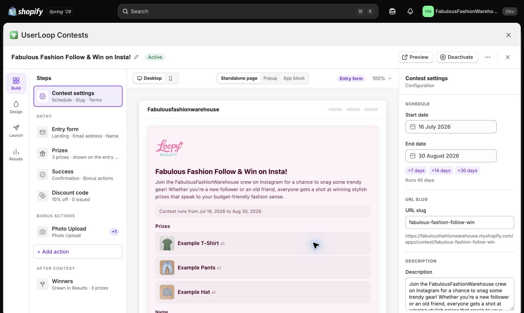Select the Entry form step
The width and height of the screenshot is (524, 313).
tap(78, 132)
